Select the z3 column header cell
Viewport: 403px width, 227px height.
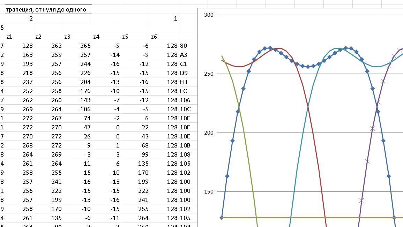click(x=77, y=37)
